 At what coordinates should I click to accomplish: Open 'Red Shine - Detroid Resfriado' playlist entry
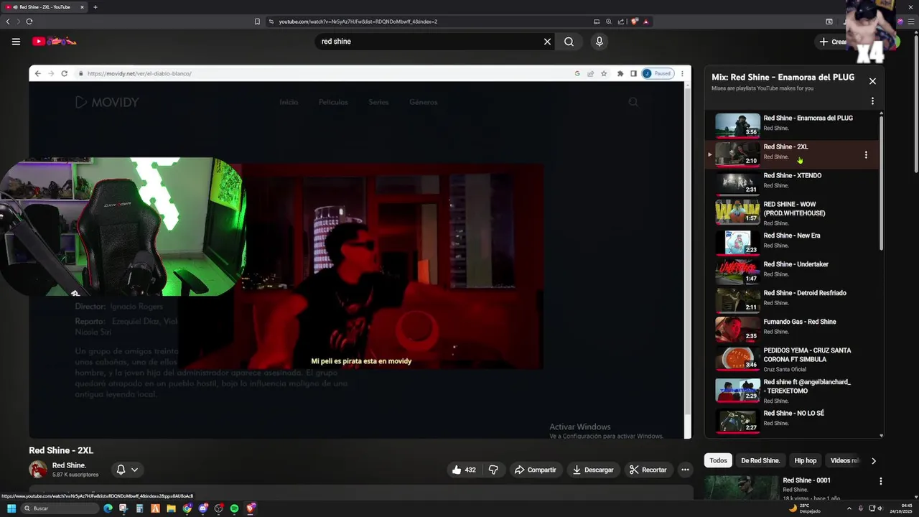(790, 300)
